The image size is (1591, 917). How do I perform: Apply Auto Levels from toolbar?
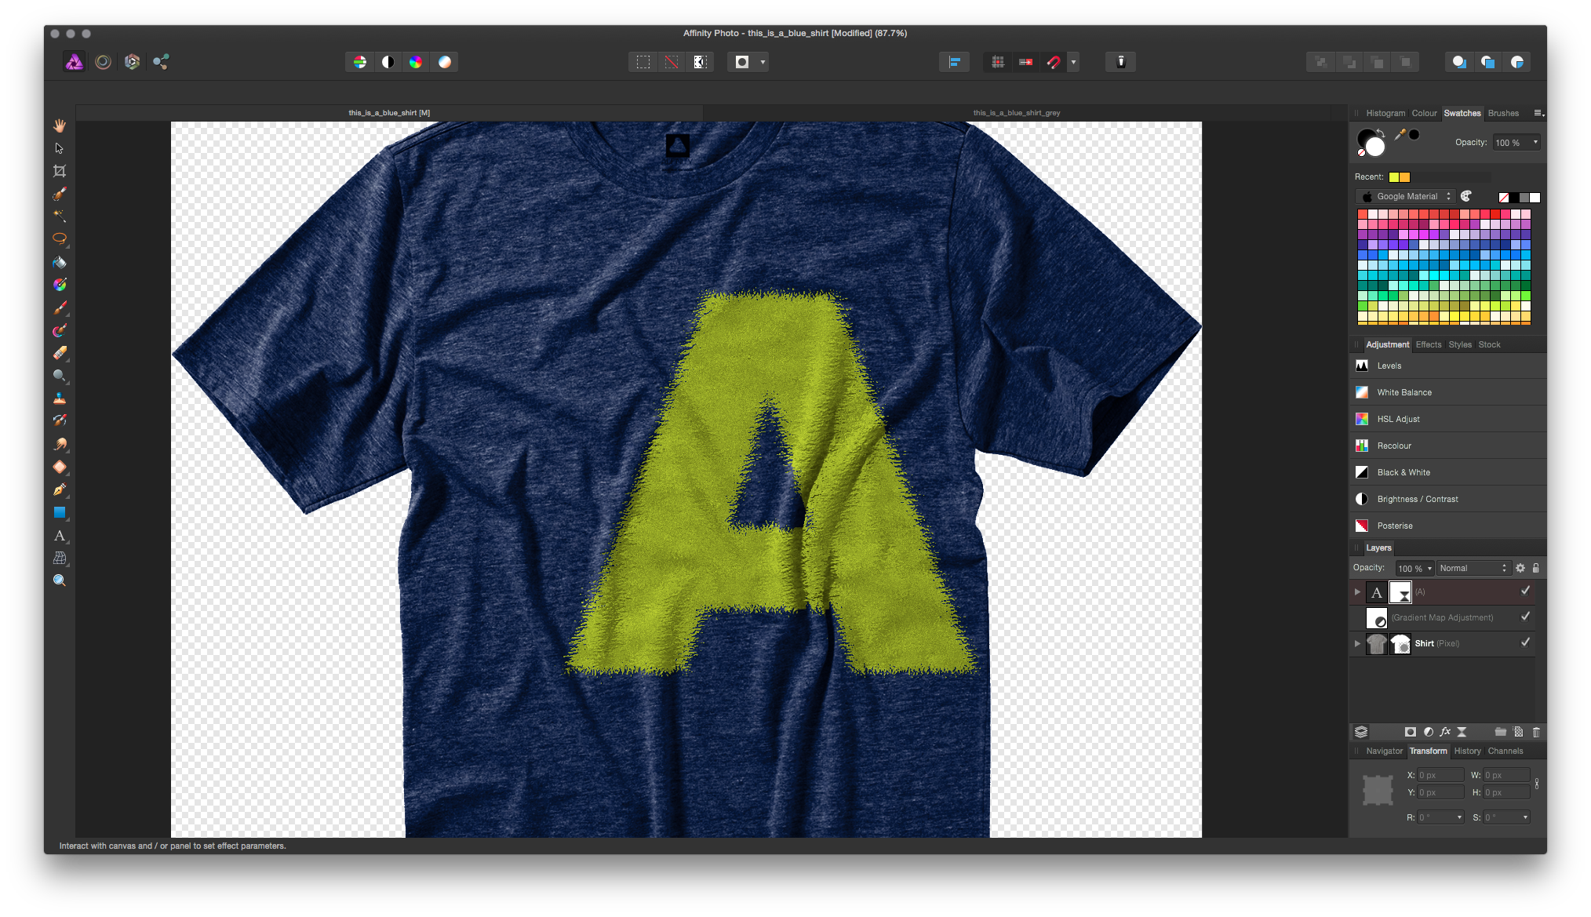point(360,62)
